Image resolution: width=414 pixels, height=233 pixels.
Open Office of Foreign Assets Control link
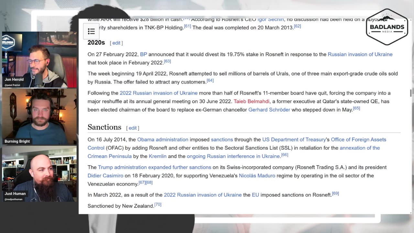point(358,139)
